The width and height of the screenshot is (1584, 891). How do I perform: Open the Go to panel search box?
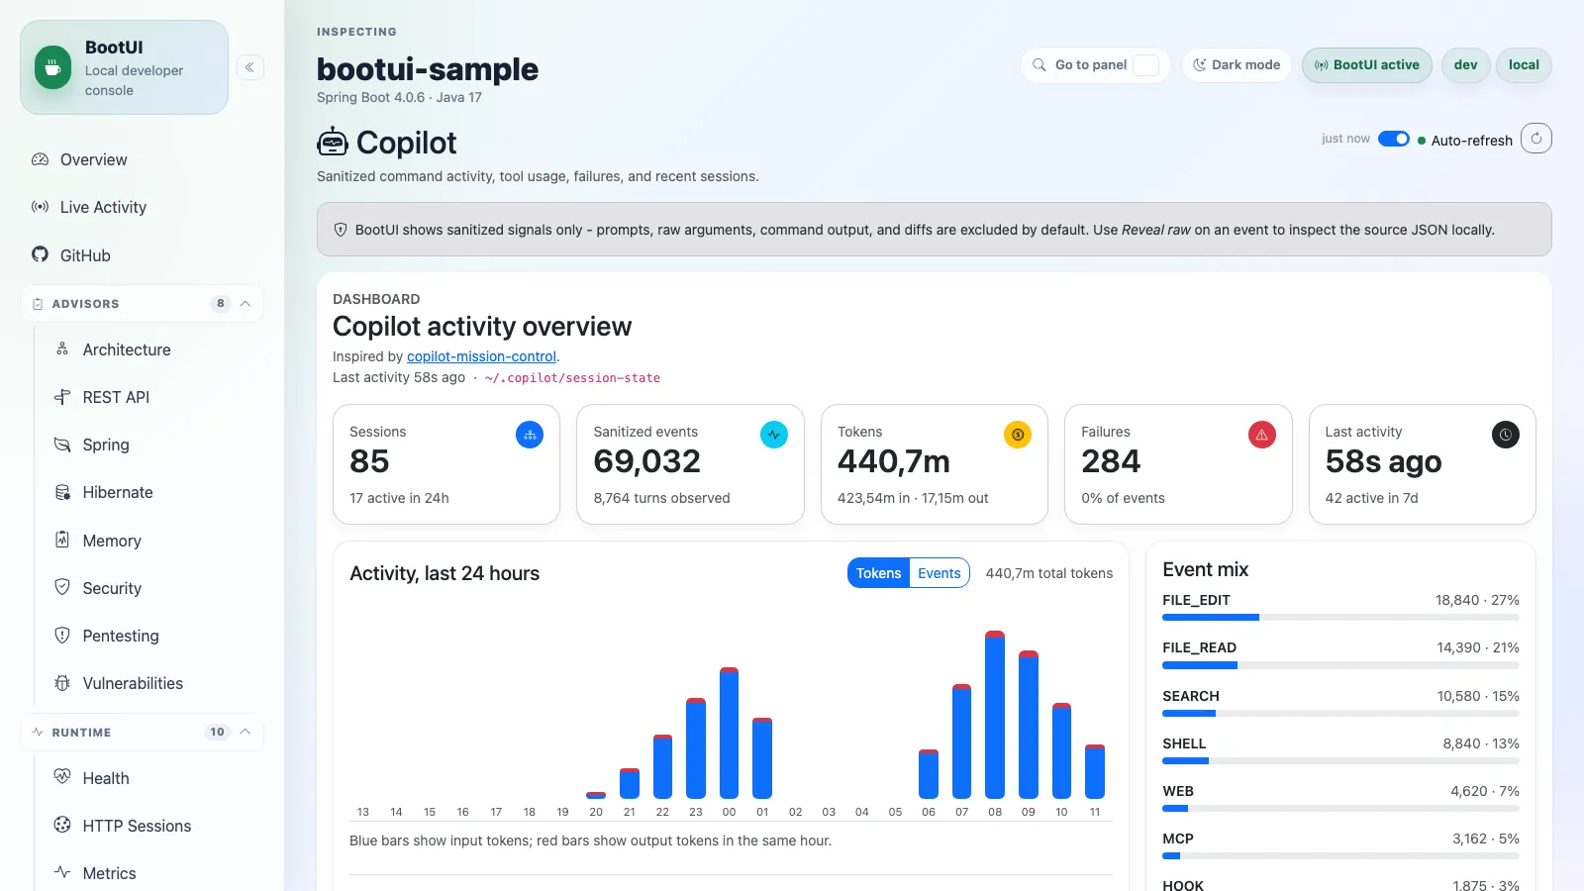pyautogui.click(x=1095, y=65)
